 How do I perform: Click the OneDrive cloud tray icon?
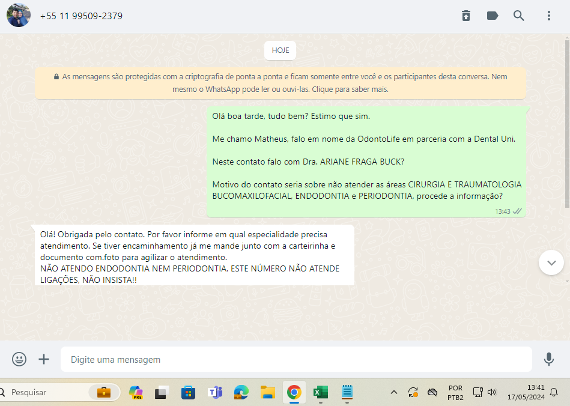432,392
